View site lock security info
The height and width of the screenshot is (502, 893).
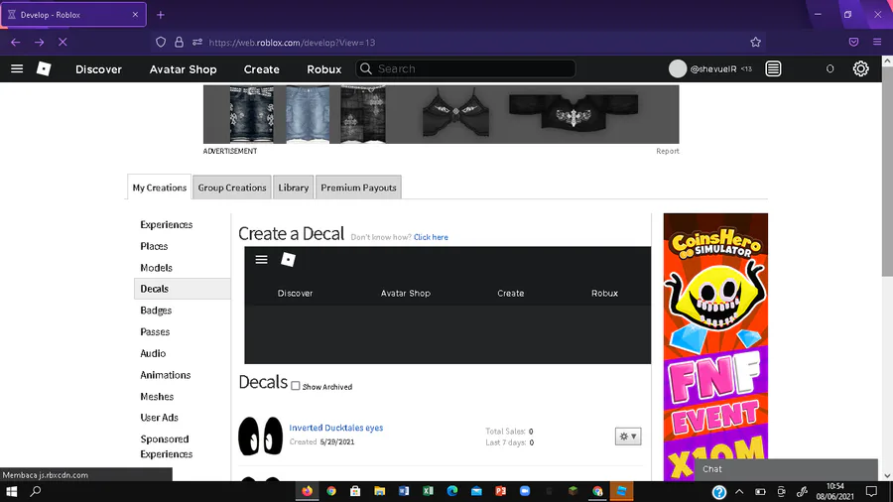pyautogui.click(x=179, y=42)
